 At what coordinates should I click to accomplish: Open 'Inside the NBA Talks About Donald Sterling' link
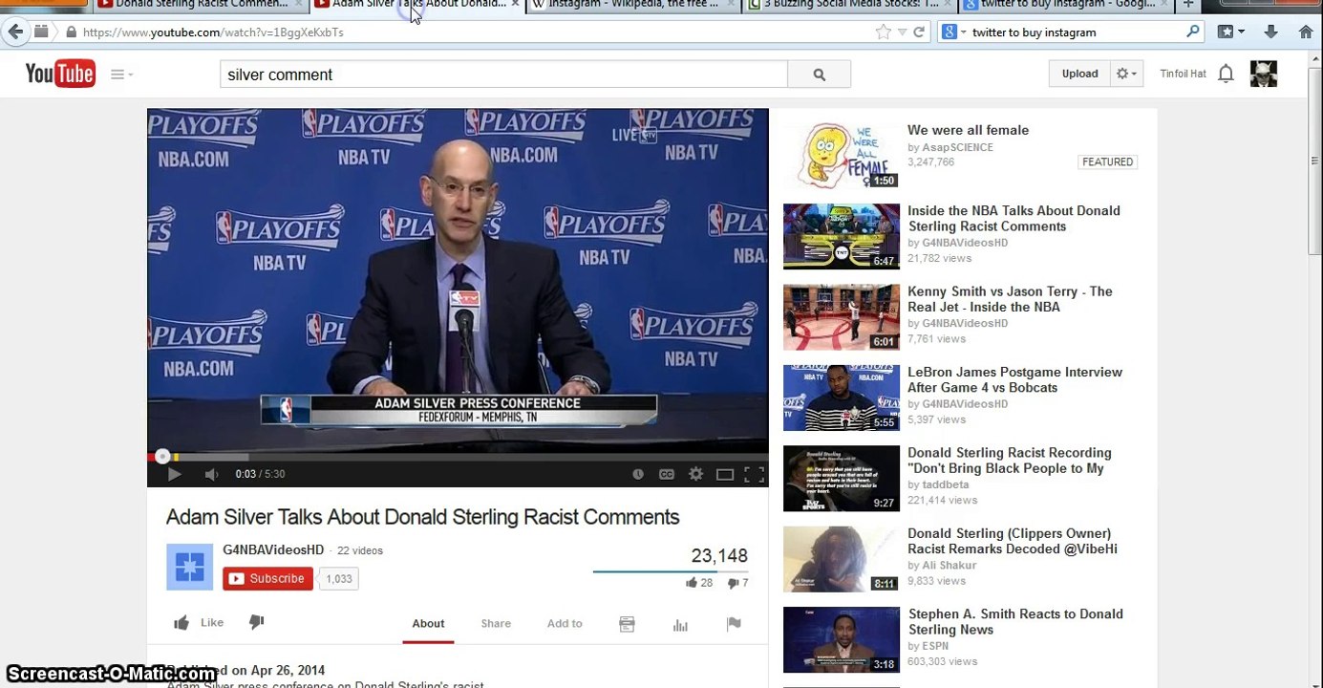pyautogui.click(x=1014, y=219)
